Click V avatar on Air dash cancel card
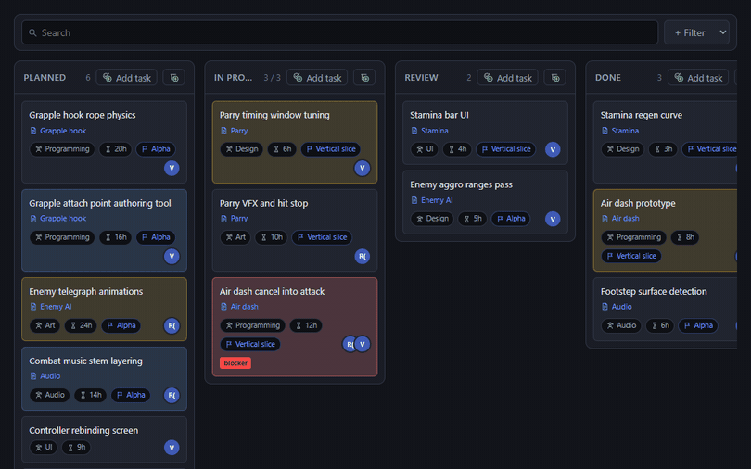 click(363, 344)
